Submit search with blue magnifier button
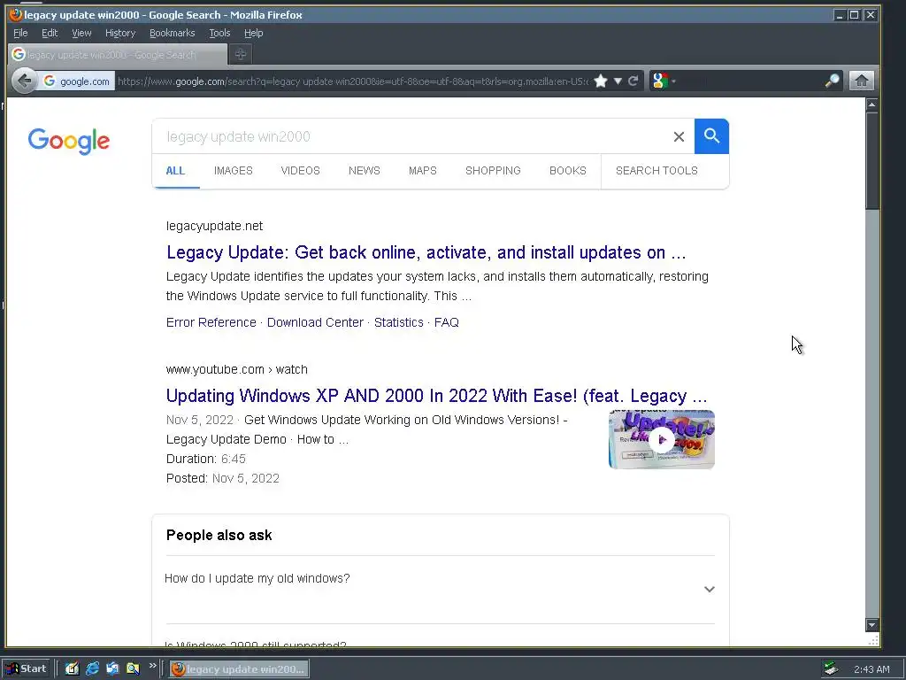 coord(712,136)
